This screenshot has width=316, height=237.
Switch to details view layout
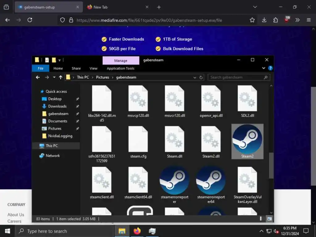pos(262,219)
